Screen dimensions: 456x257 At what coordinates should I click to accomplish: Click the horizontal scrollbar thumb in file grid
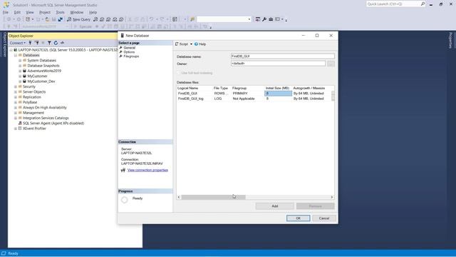214,197
